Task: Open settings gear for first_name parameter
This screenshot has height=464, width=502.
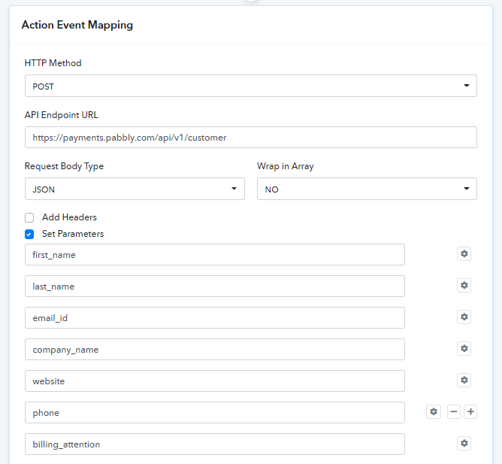Action: point(464,254)
